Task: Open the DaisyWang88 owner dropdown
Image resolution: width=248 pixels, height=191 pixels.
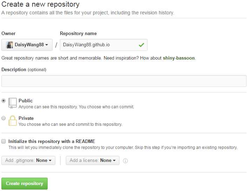Action: (27, 45)
